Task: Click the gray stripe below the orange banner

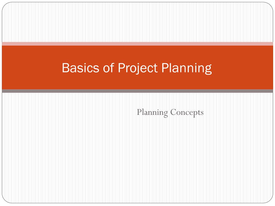Action: 137,91
